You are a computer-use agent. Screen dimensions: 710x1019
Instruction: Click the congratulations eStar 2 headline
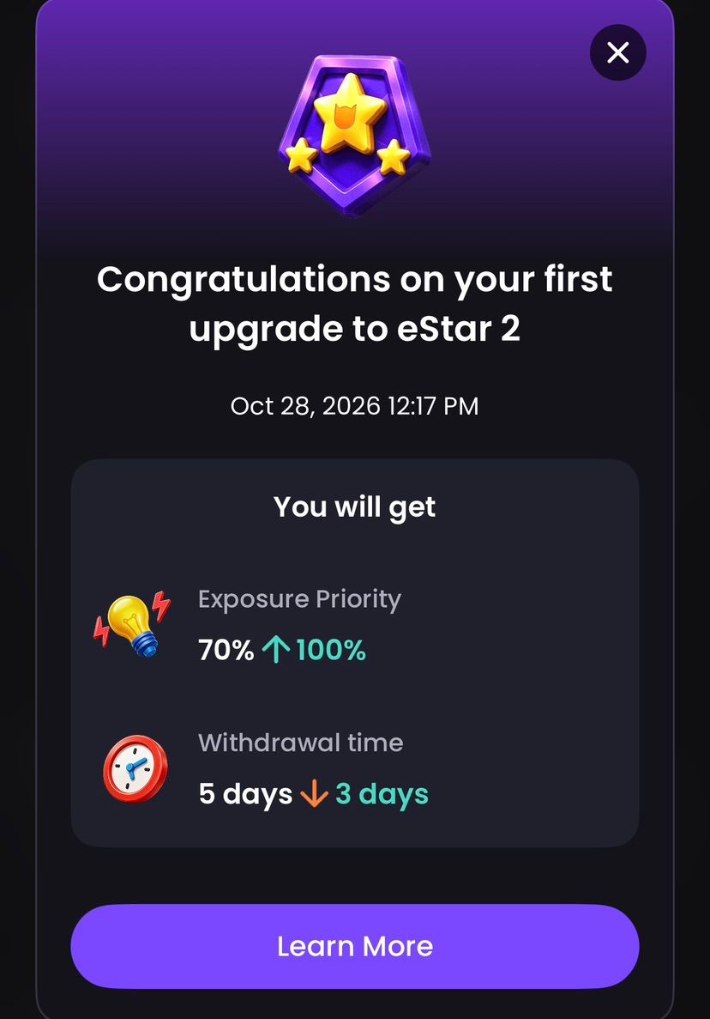click(x=354, y=304)
